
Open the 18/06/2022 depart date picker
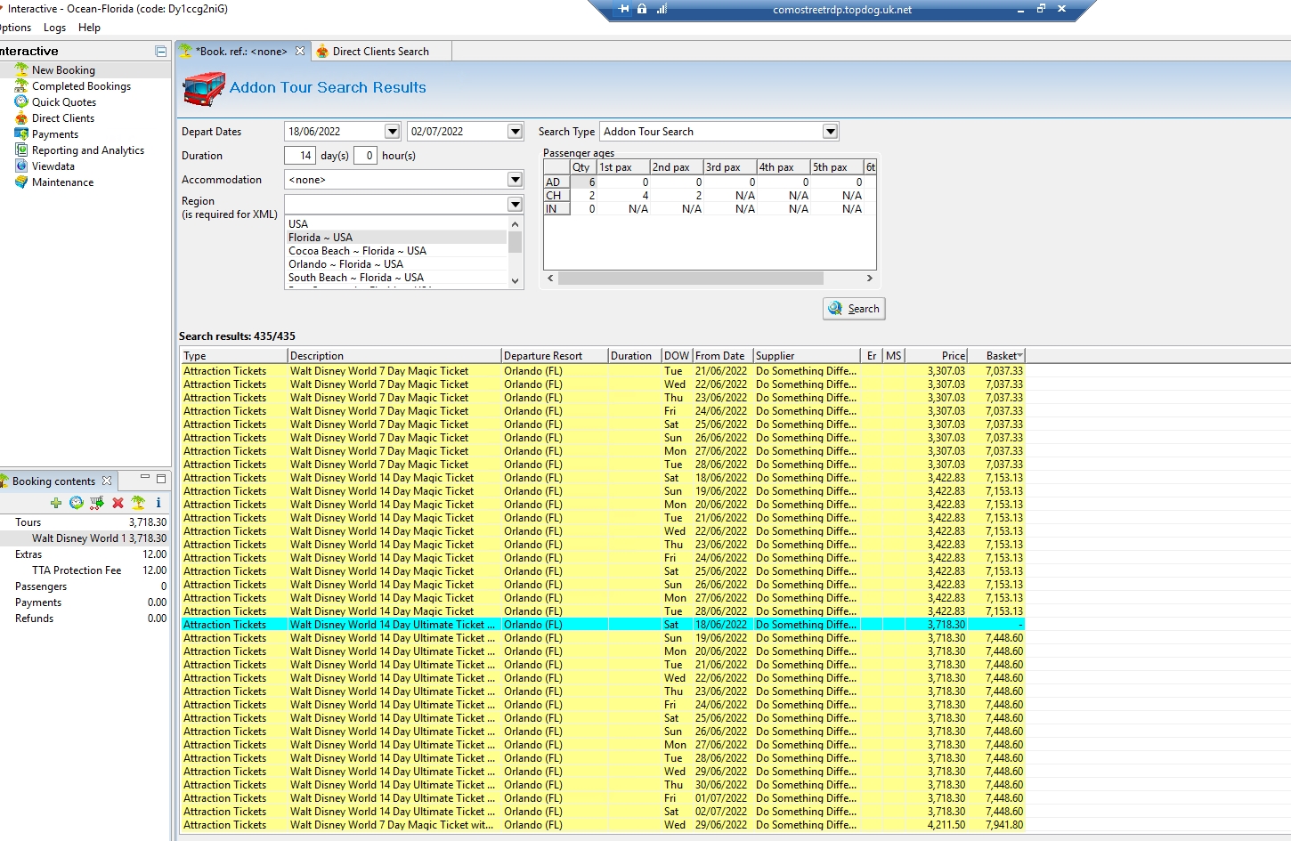pyautogui.click(x=392, y=132)
